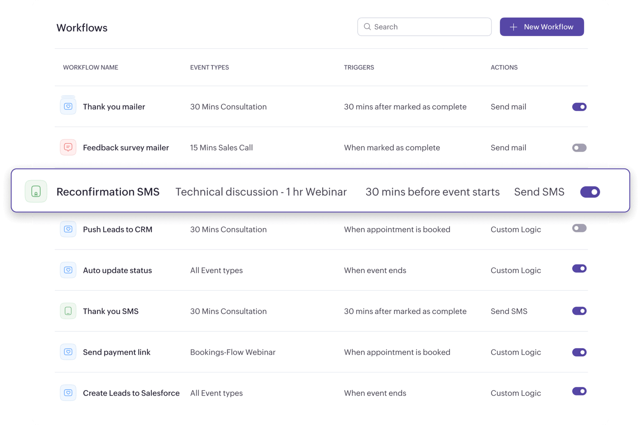Turn off the Reconfirmation SMS toggle

pos(590,192)
